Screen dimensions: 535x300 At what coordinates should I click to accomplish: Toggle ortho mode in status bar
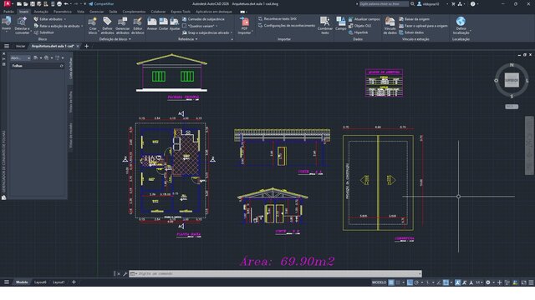410,282
